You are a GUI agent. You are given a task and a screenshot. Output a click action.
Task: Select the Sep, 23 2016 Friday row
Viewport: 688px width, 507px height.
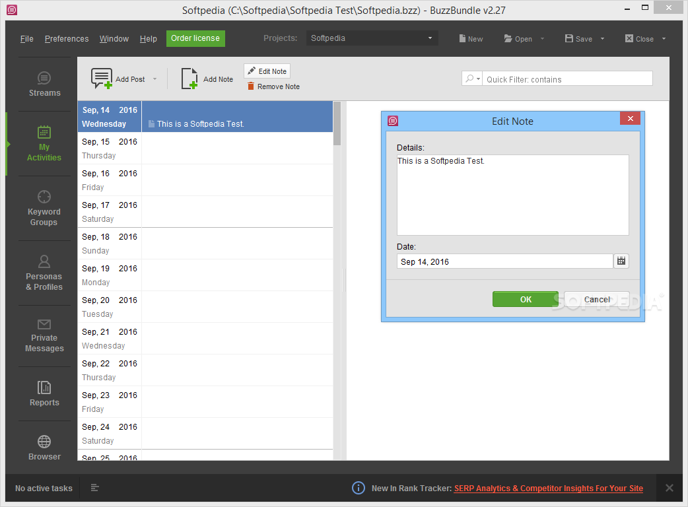point(205,401)
